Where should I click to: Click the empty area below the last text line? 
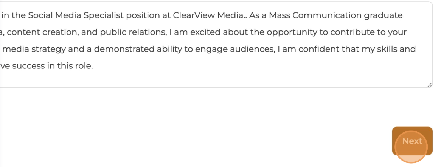tap(214, 79)
